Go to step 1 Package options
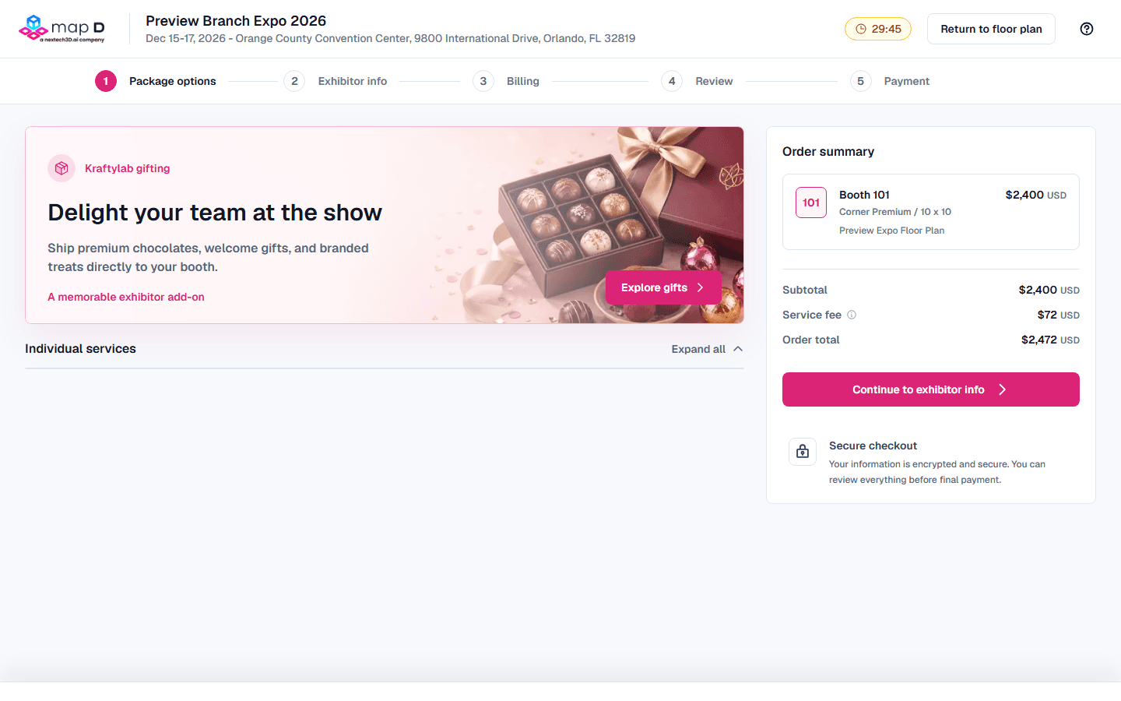Viewport: 1121px width, 701px height. tap(156, 81)
